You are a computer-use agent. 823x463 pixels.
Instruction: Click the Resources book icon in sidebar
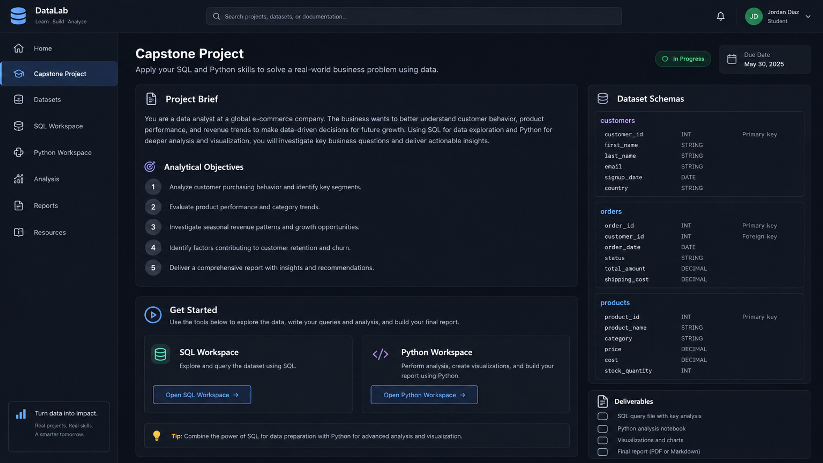pyautogui.click(x=19, y=232)
